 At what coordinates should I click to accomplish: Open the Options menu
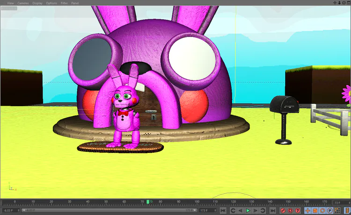[51, 3]
